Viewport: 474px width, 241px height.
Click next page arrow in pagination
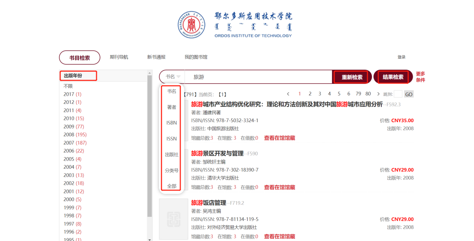click(x=378, y=94)
